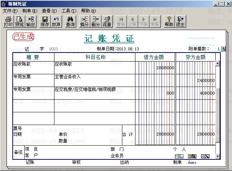Open the 查看 (View) menu
The width and height of the screenshot is (232, 171).
(49, 11)
